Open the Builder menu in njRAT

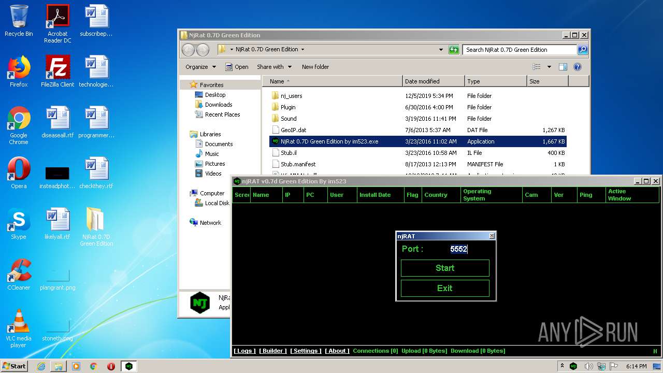point(273,351)
